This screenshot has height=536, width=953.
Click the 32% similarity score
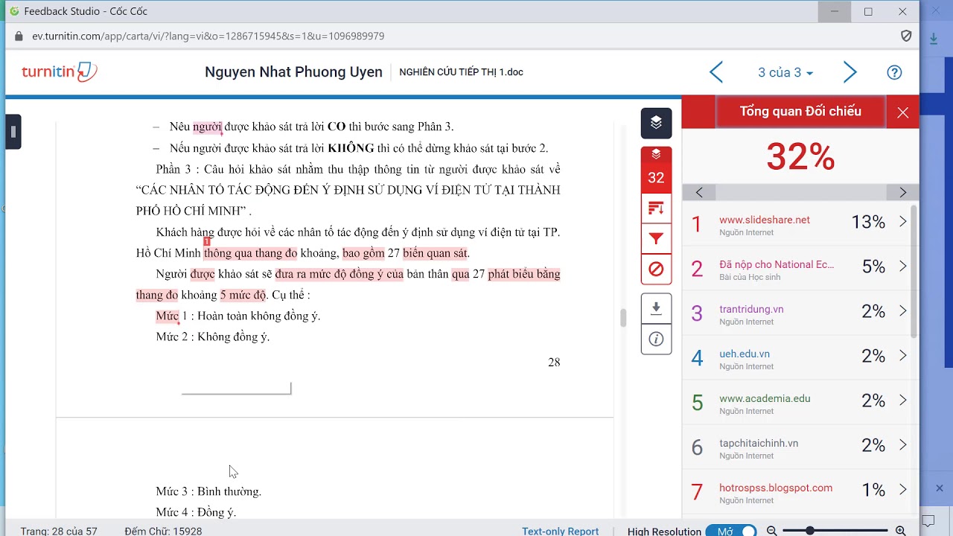coord(800,157)
